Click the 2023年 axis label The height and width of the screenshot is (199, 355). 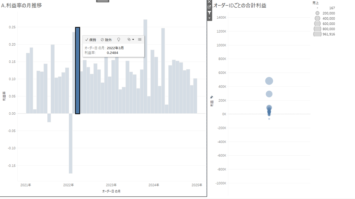[111, 185]
